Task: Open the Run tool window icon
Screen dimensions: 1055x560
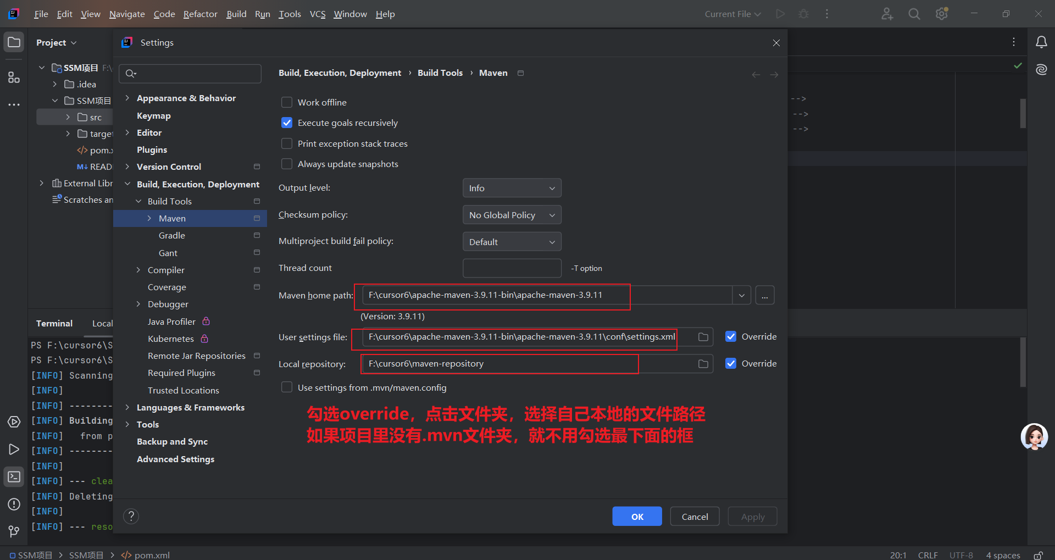Action: 14,450
